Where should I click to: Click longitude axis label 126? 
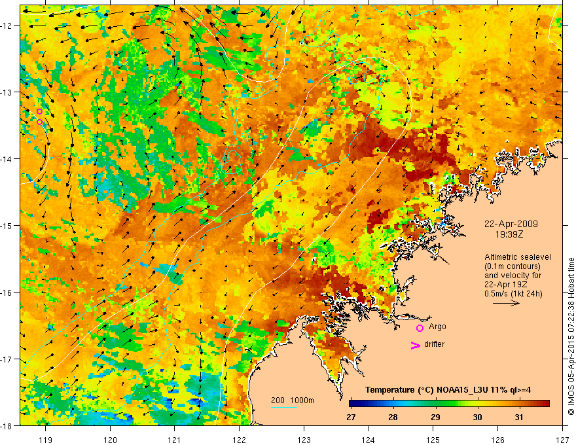[x=497, y=440]
